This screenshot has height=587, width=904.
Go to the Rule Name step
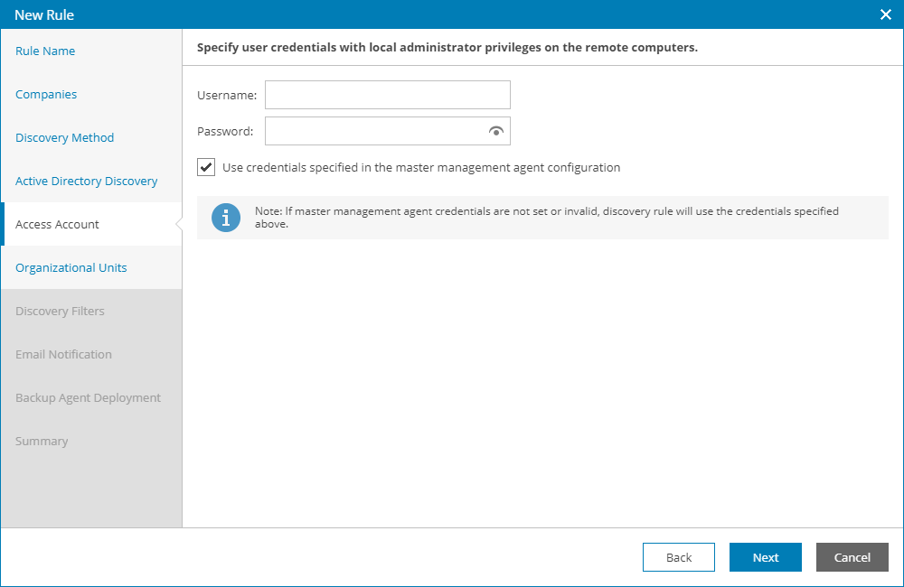click(x=45, y=51)
